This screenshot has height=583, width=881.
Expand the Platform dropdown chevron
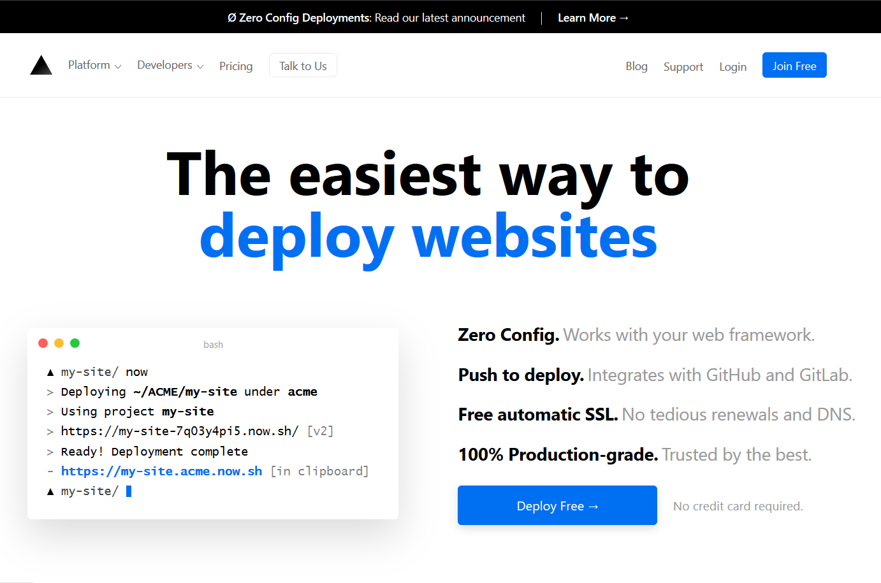click(118, 66)
